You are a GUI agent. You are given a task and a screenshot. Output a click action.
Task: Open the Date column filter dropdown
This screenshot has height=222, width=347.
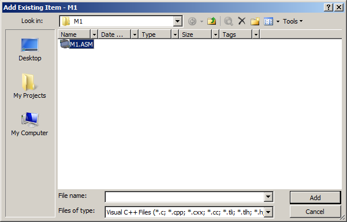[135, 35]
